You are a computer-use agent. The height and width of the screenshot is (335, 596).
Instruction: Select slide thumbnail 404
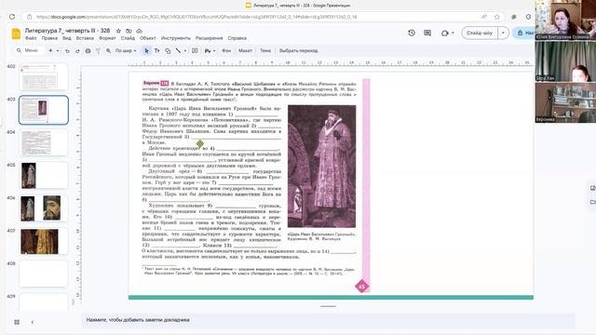(44, 142)
